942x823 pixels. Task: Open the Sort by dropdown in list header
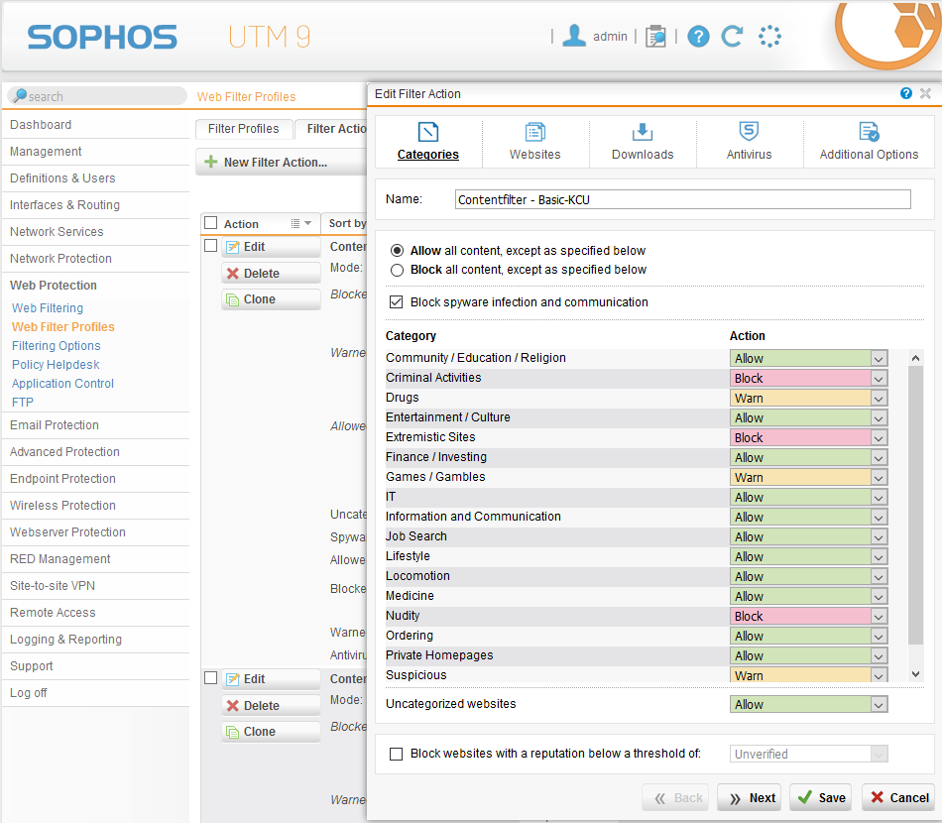[x=346, y=223]
